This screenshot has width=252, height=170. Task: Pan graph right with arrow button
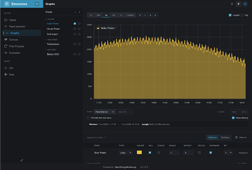tap(156, 15)
